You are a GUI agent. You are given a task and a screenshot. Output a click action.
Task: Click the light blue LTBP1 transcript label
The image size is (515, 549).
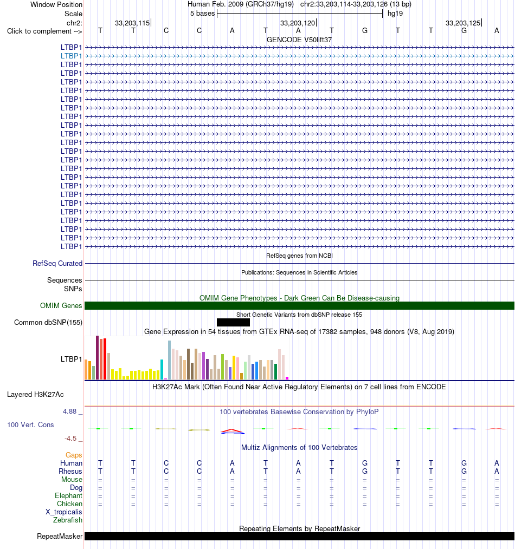tap(71, 56)
